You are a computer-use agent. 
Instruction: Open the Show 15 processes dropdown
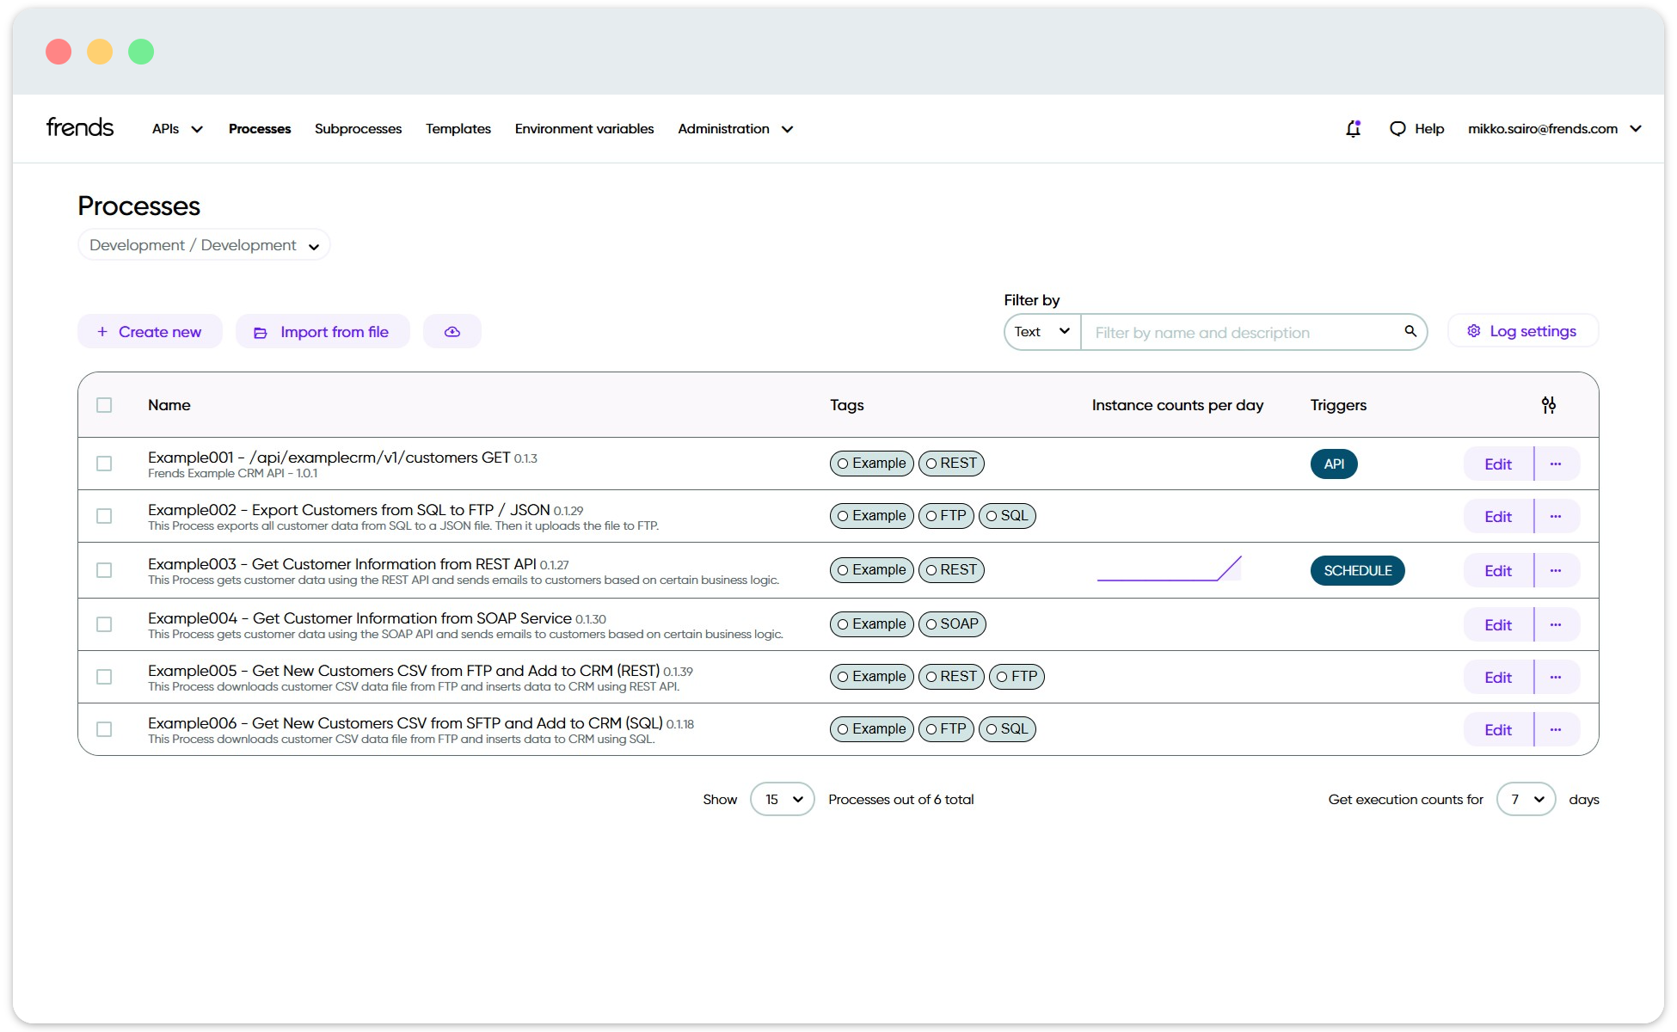[x=781, y=799]
